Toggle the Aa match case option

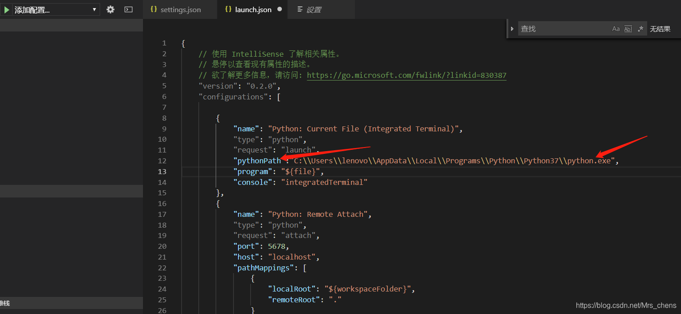pyautogui.click(x=616, y=29)
